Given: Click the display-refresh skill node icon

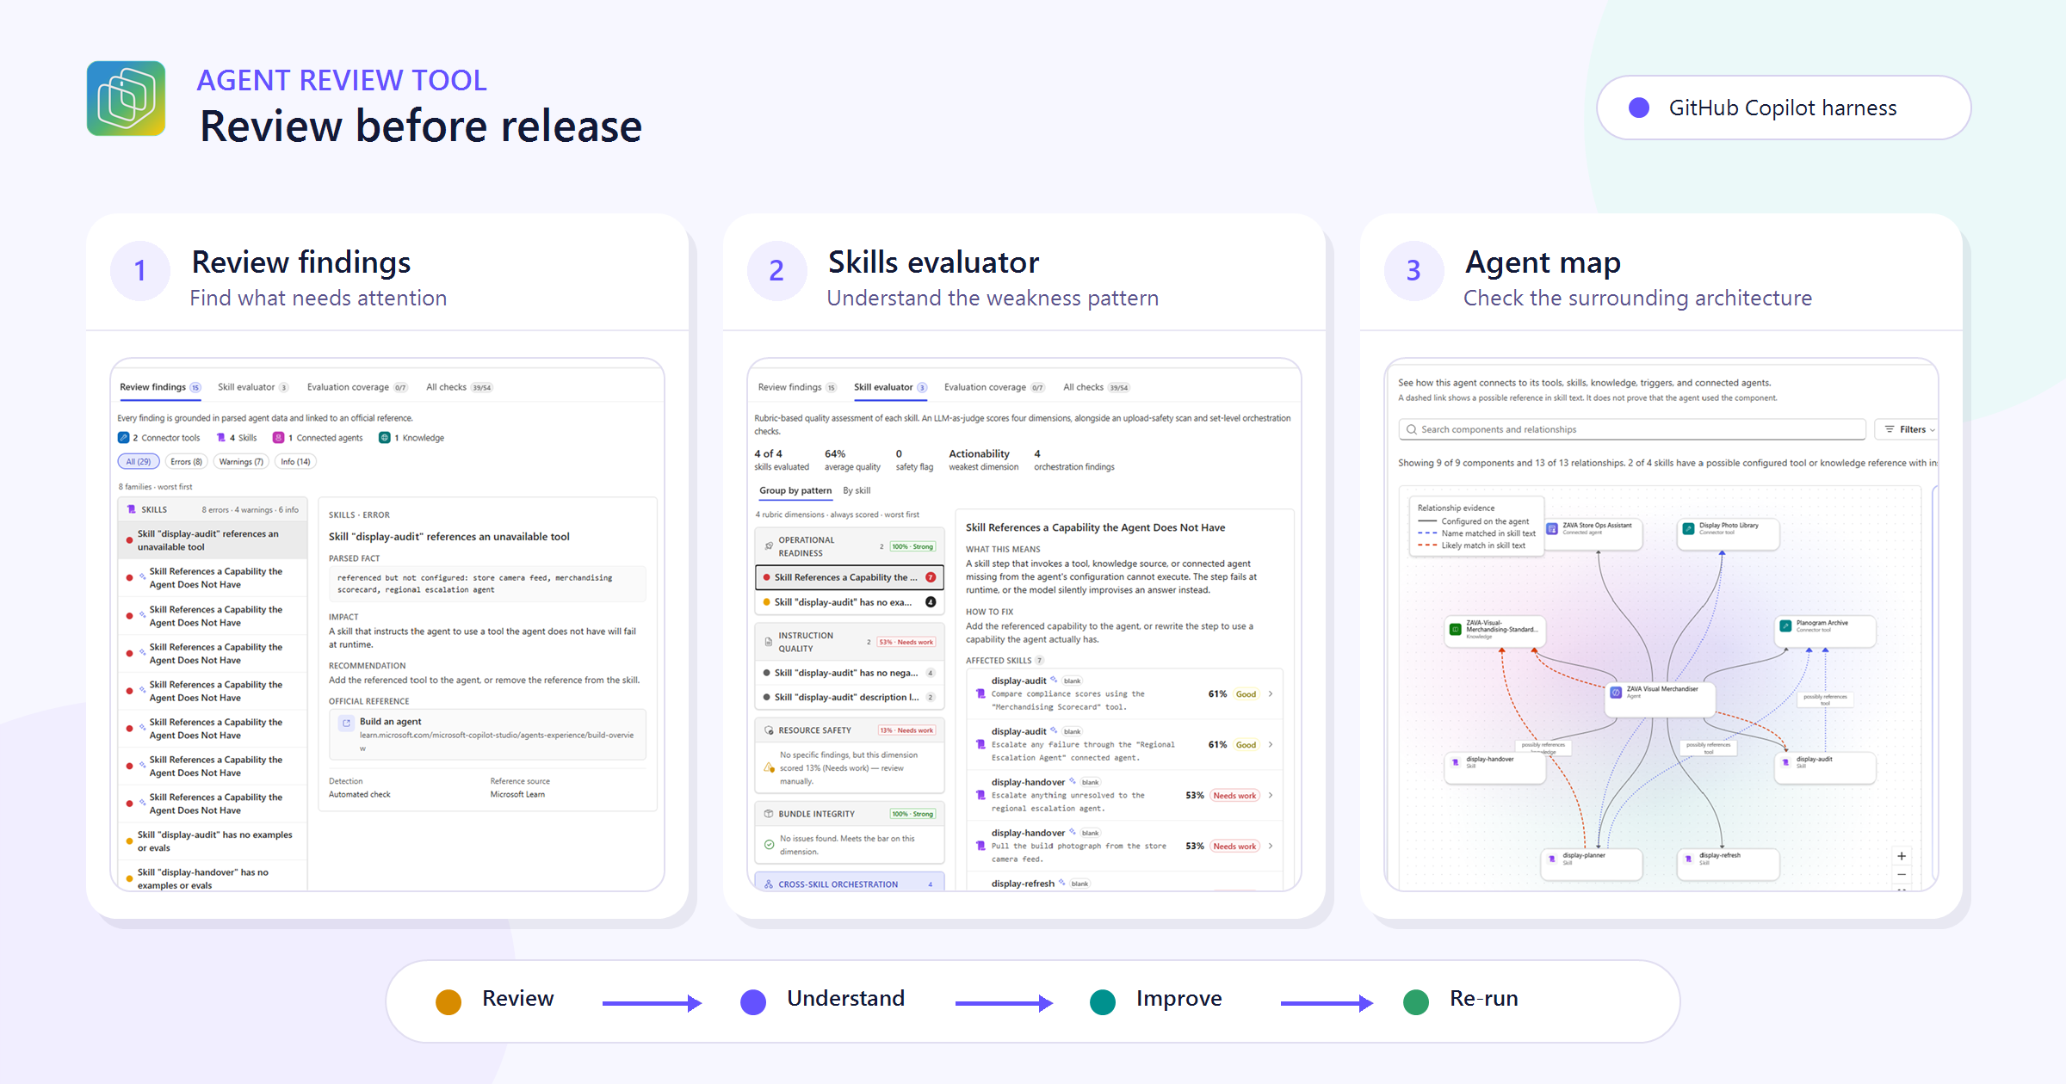Looking at the screenshot, I should pyautogui.click(x=1689, y=859).
